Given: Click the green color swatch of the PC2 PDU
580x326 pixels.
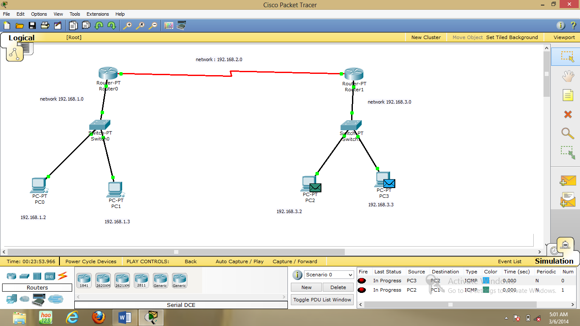Looking at the screenshot, I should (x=486, y=290).
